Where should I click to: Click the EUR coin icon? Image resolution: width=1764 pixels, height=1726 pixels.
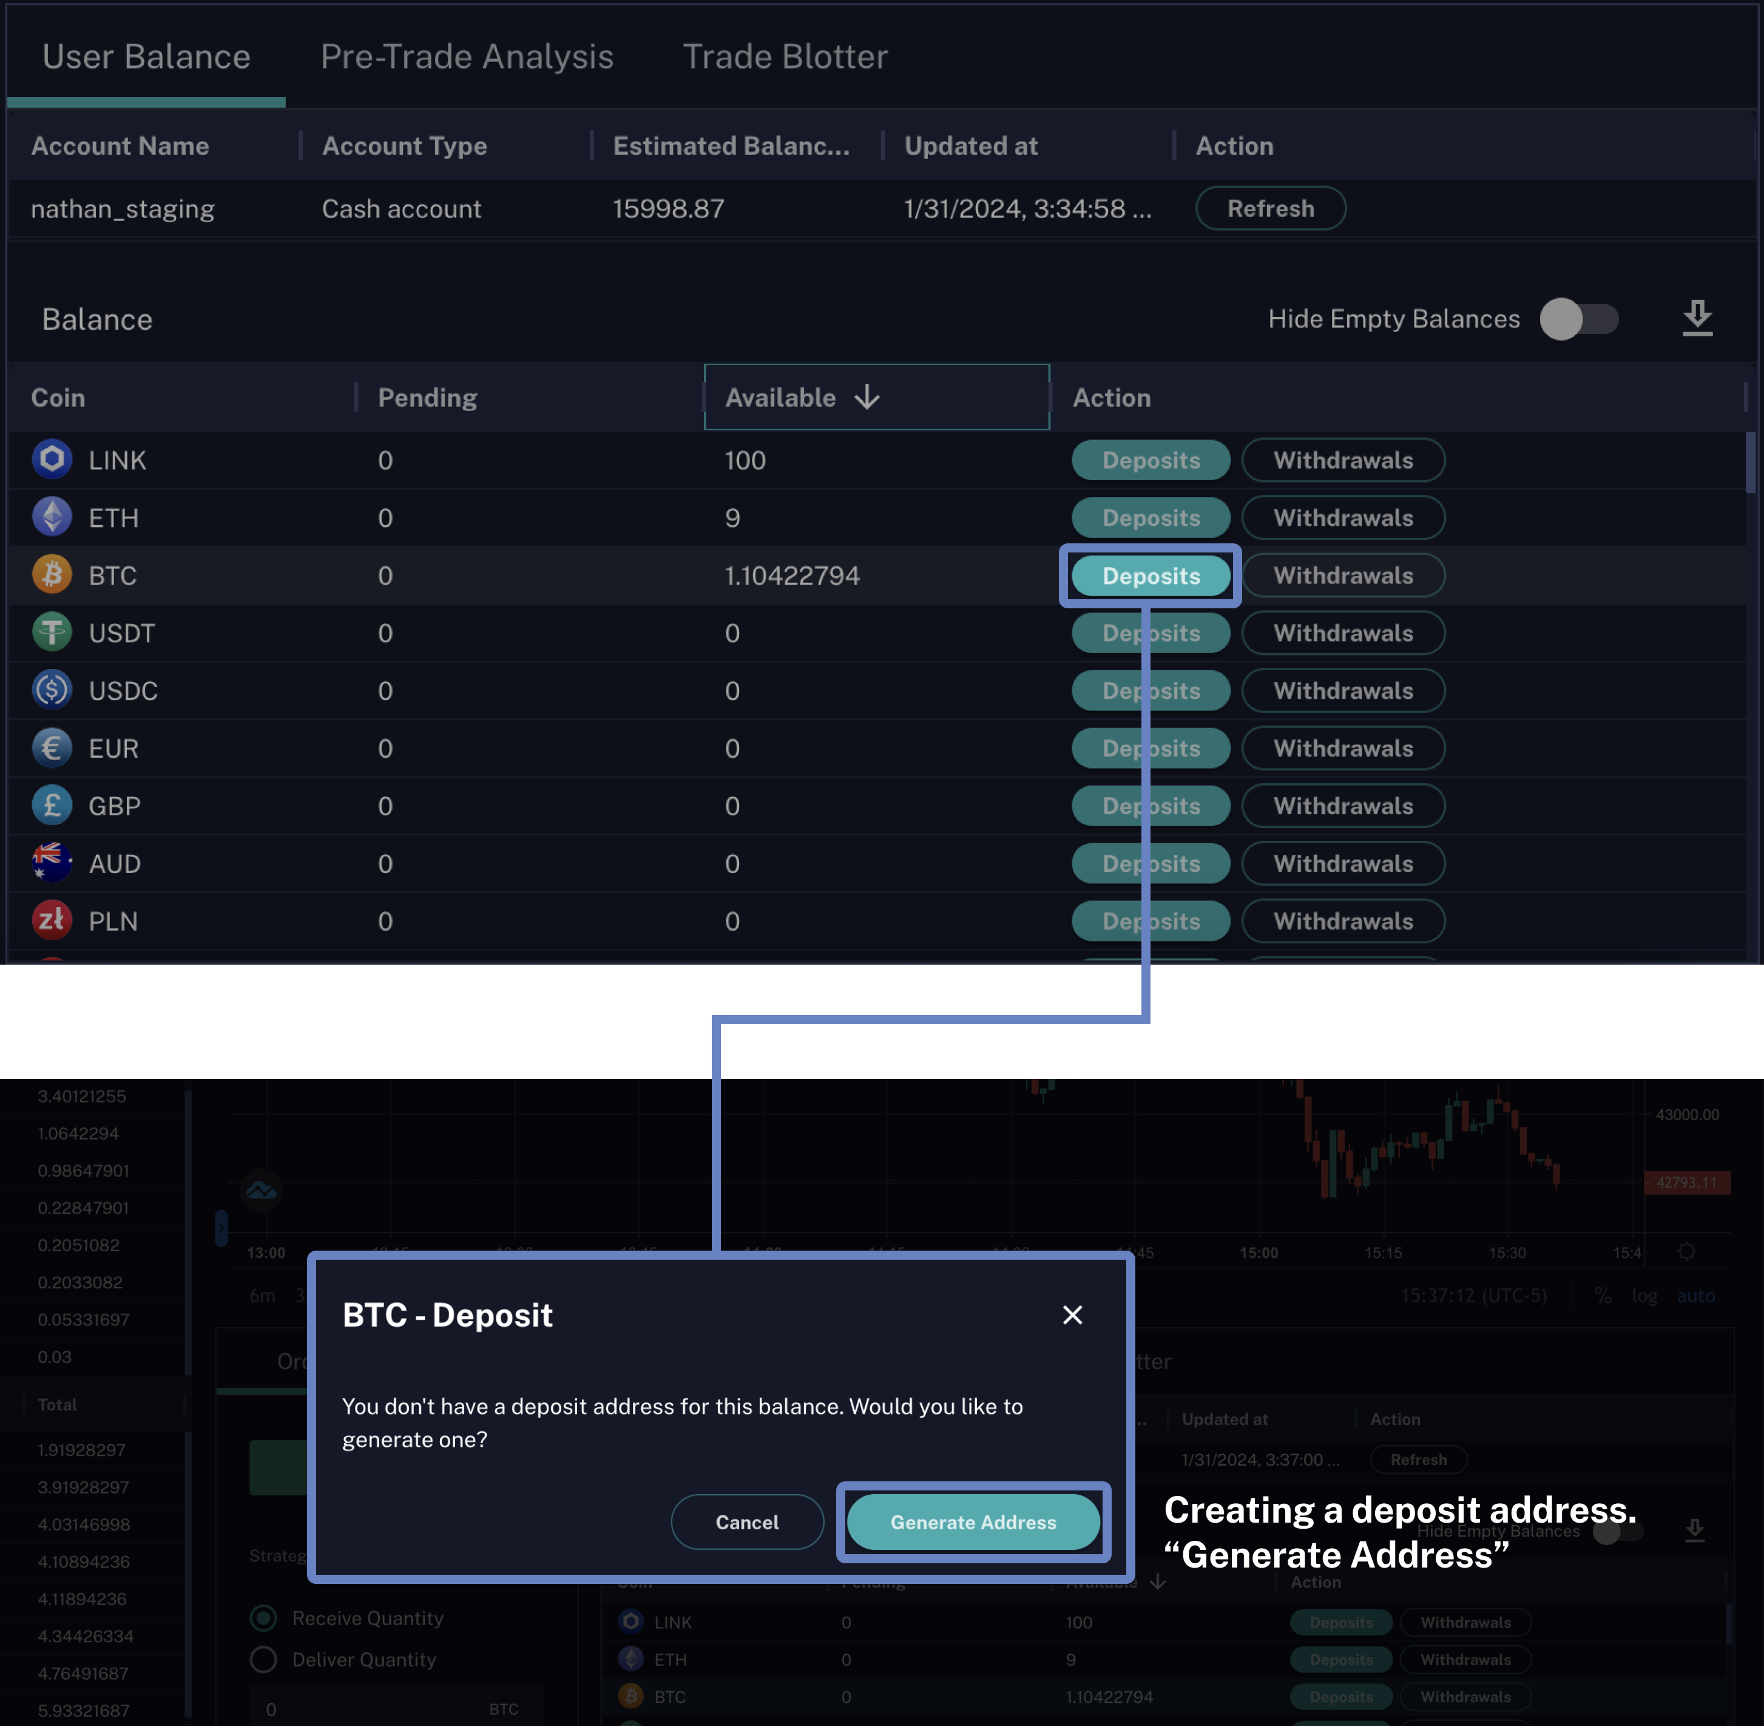(x=52, y=748)
